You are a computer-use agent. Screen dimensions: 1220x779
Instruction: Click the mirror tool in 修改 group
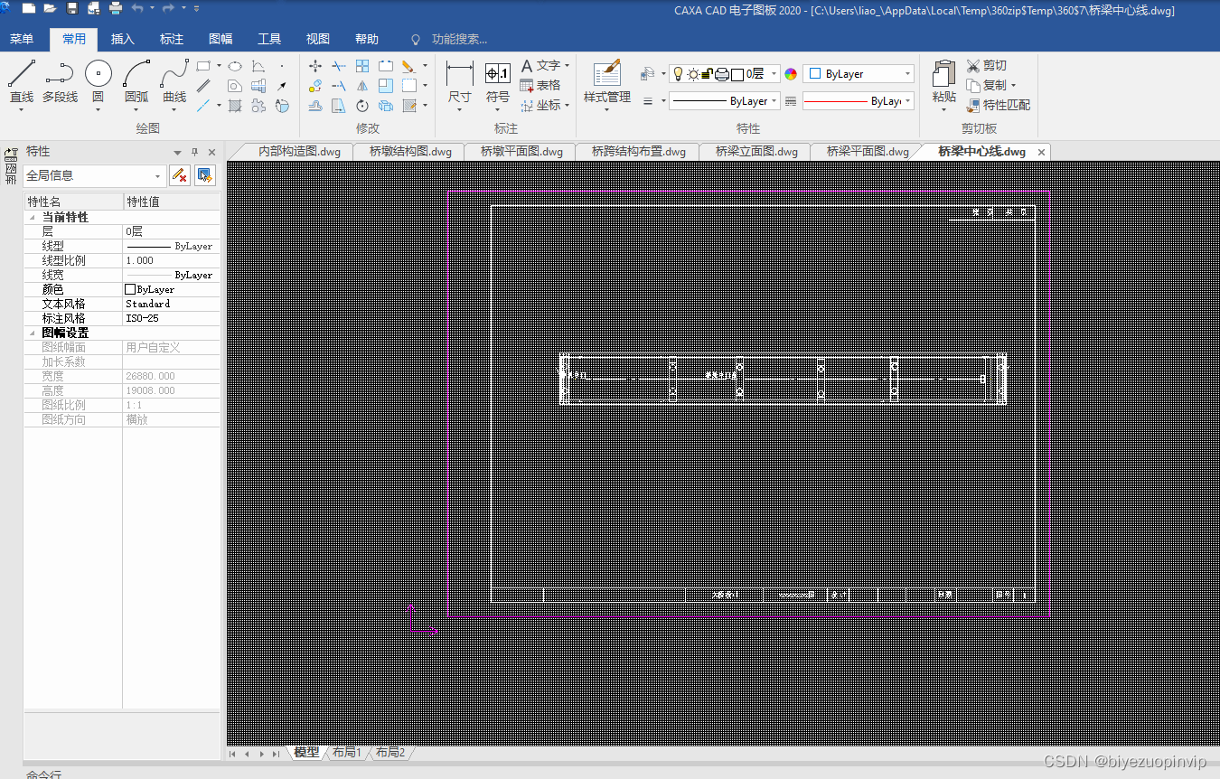coord(362,86)
